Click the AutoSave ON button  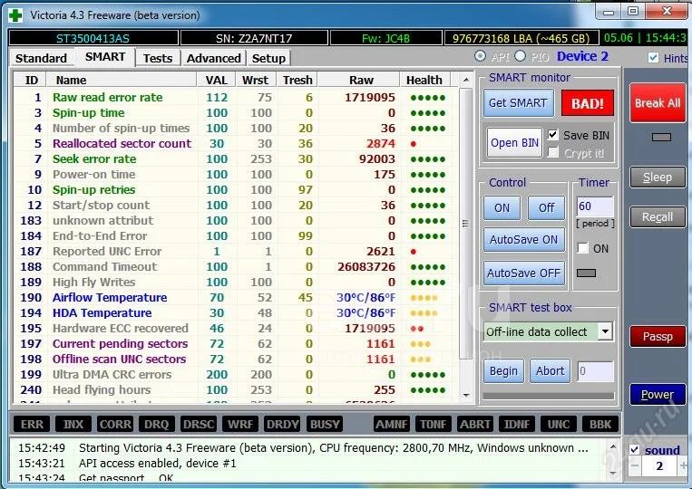click(x=524, y=240)
